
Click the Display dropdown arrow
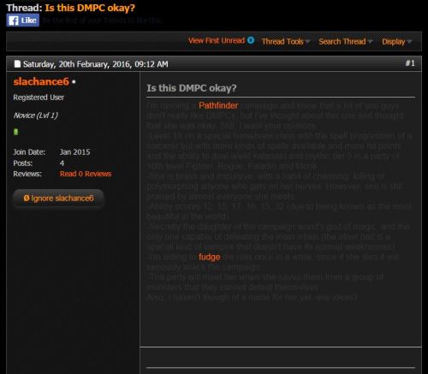[409, 41]
